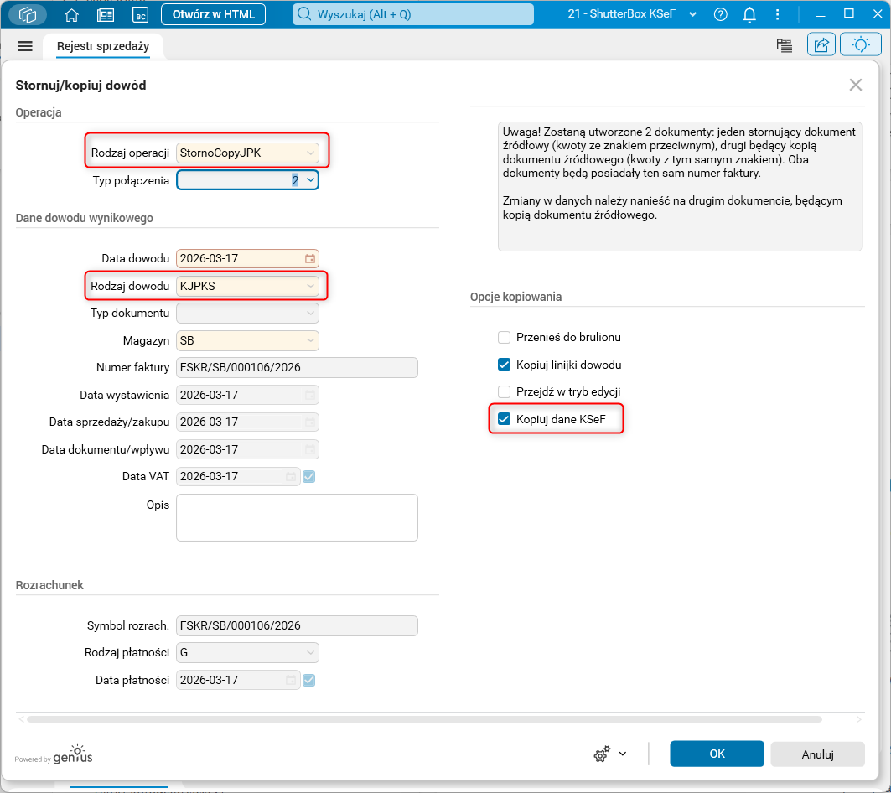
Task: Click the Otwórz w HTML button
Action: (x=213, y=14)
